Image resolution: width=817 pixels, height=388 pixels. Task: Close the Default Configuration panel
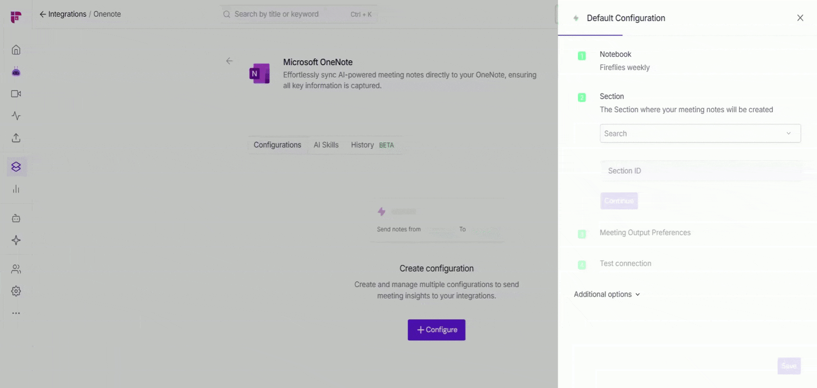(800, 18)
